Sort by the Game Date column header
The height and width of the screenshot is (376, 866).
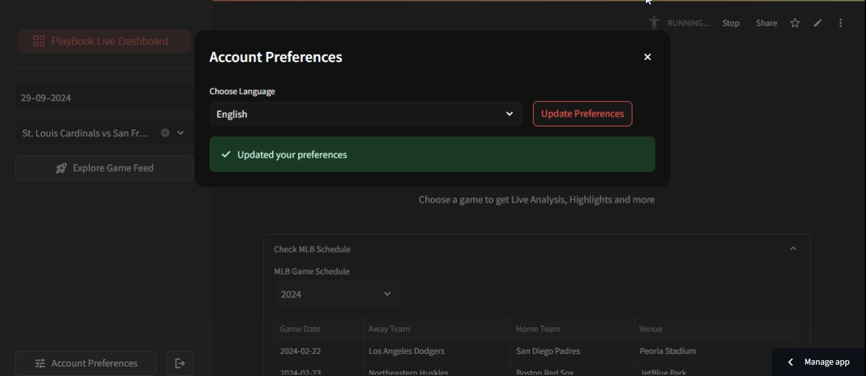[x=301, y=329]
